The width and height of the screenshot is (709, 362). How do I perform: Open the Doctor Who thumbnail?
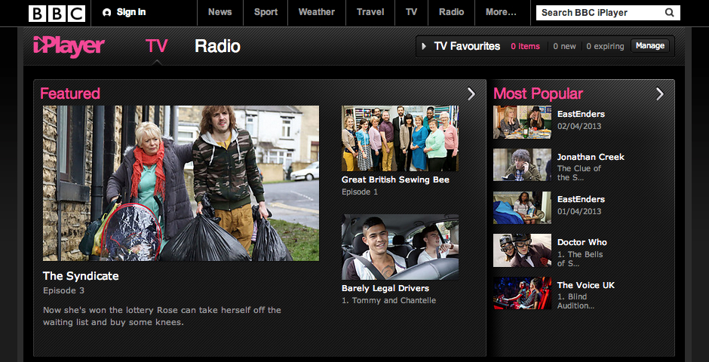point(522,250)
